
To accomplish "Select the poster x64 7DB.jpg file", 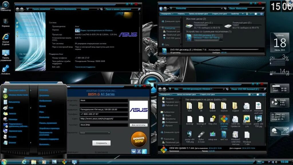I will (258, 121).
